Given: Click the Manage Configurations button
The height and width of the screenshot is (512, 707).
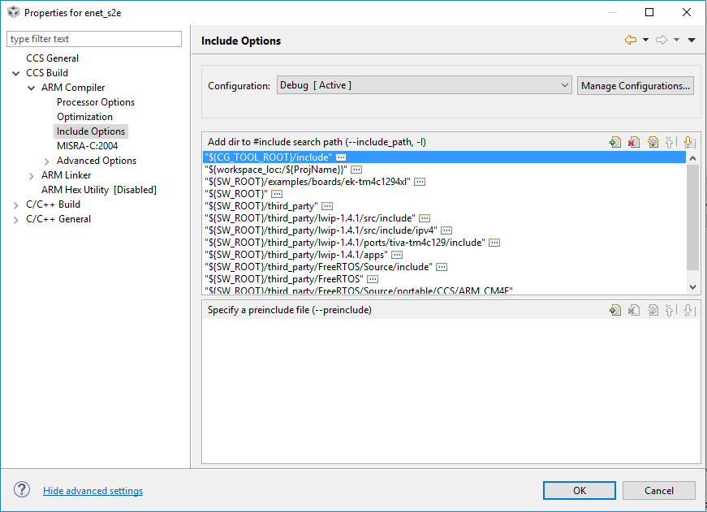Looking at the screenshot, I should click(x=636, y=85).
